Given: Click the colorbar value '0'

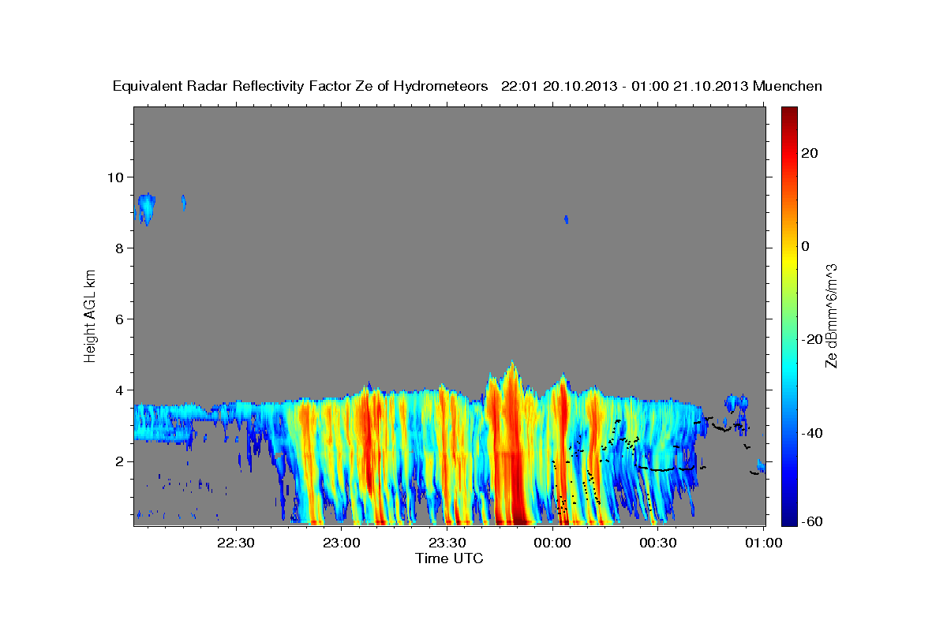Looking at the screenshot, I should click(x=806, y=246).
